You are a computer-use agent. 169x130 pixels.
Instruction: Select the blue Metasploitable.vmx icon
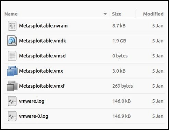12,71
